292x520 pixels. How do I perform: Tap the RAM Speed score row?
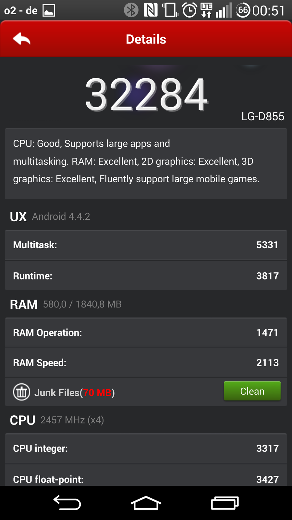click(x=146, y=363)
